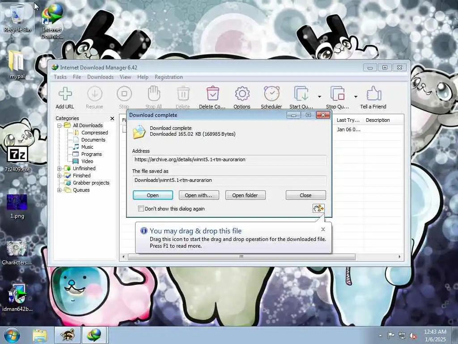Click the drag and drop hand icon
The image size is (458, 344).
pyautogui.click(x=318, y=208)
